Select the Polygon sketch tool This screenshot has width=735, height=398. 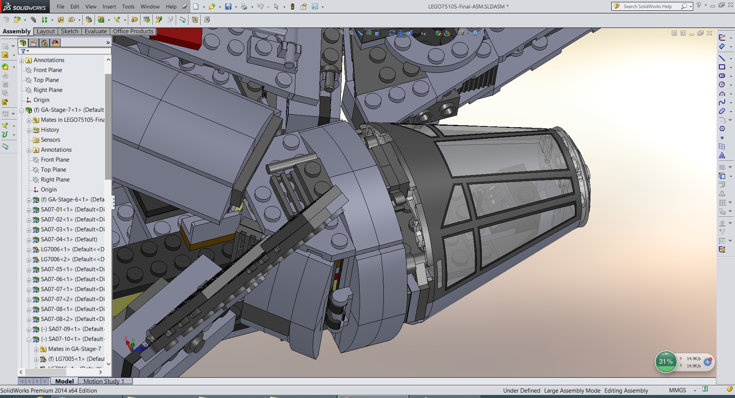click(x=722, y=129)
